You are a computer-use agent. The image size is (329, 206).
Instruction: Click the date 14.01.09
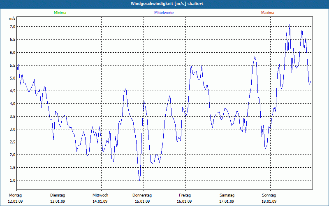(x=100, y=201)
